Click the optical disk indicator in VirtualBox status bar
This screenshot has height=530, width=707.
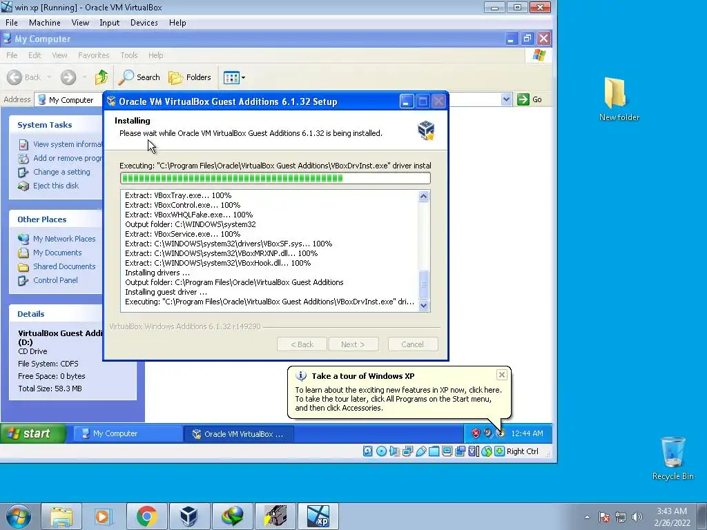tap(381, 451)
